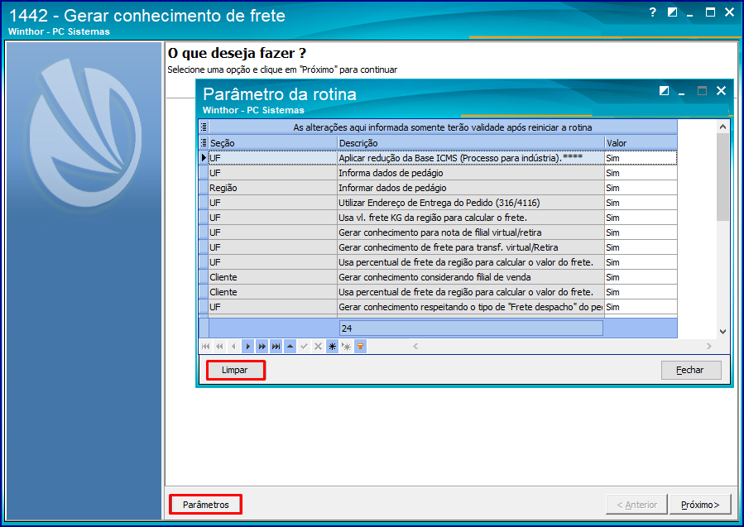Go to last record in navigator
744x527 pixels.
(x=276, y=347)
